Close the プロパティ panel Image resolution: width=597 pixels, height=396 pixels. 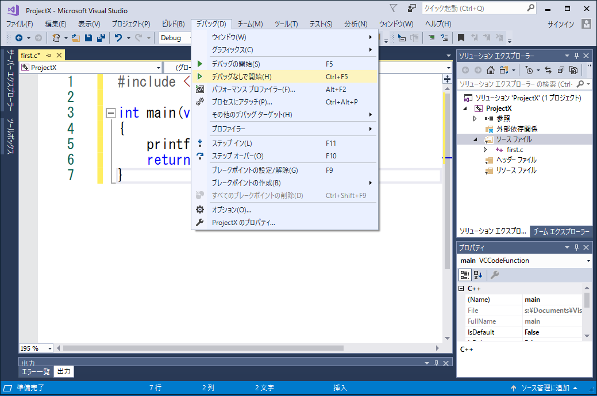pos(586,247)
